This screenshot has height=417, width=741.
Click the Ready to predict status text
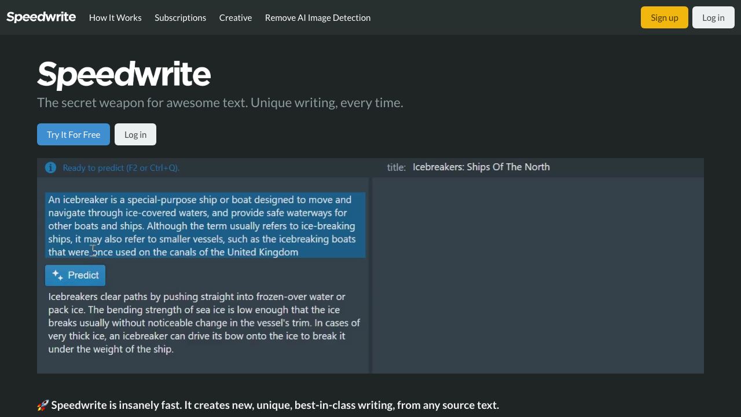(x=121, y=167)
